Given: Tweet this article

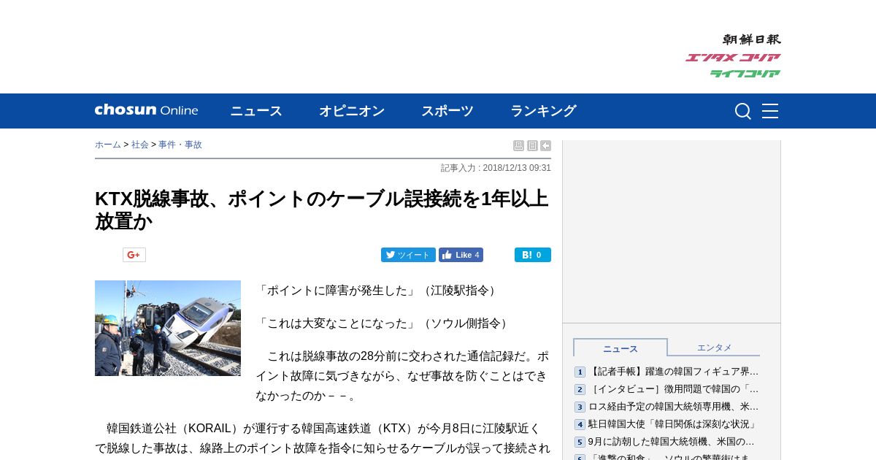Looking at the screenshot, I should click(x=408, y=255).
